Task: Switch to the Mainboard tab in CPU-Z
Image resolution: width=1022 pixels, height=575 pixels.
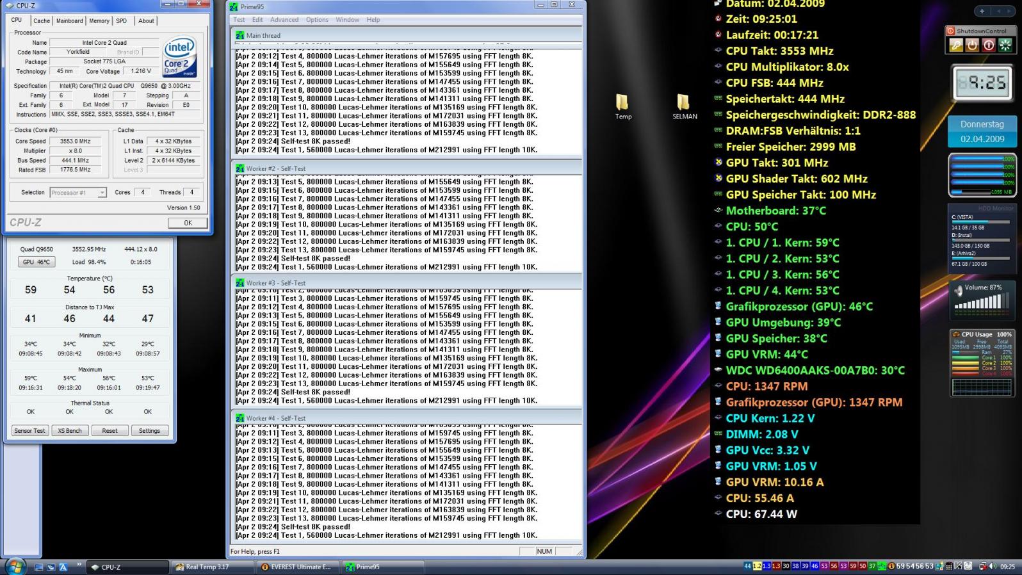Action: 69,20
